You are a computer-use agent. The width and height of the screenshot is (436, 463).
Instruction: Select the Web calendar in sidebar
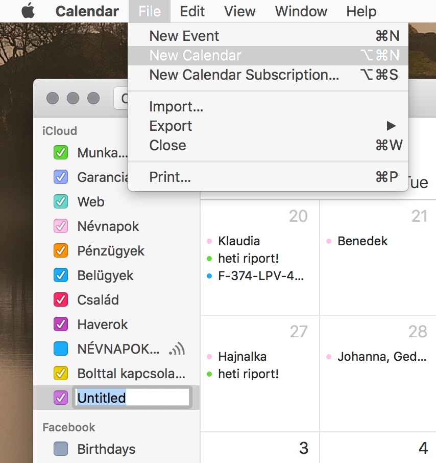tap(91, 202)
